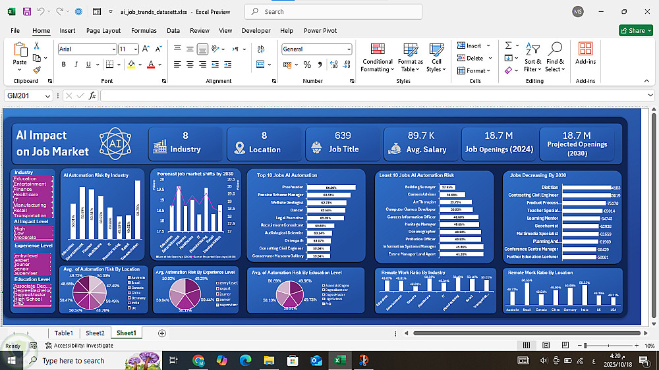Open Conditional Formatting menu

pos(377,57)
